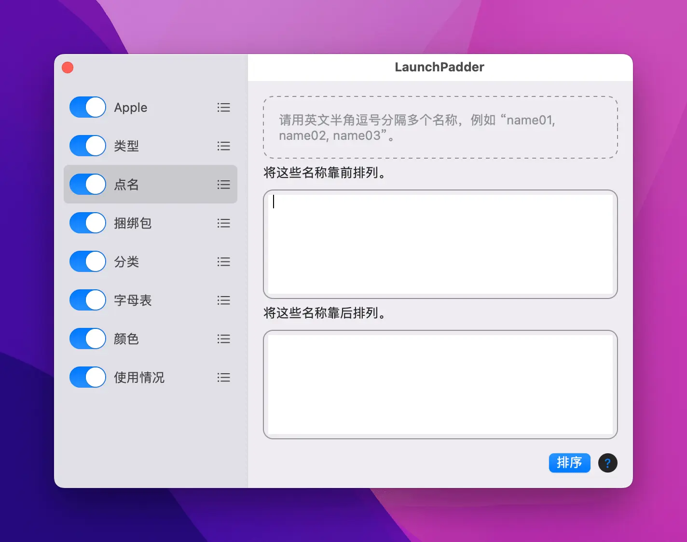Click the list handle icon beside 类型
This screenshot has height=542, width=687.
[223, 146]
